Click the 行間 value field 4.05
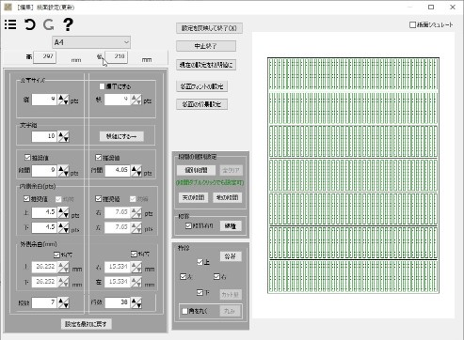Screen dimensions: 464x340 coord(118,171)
